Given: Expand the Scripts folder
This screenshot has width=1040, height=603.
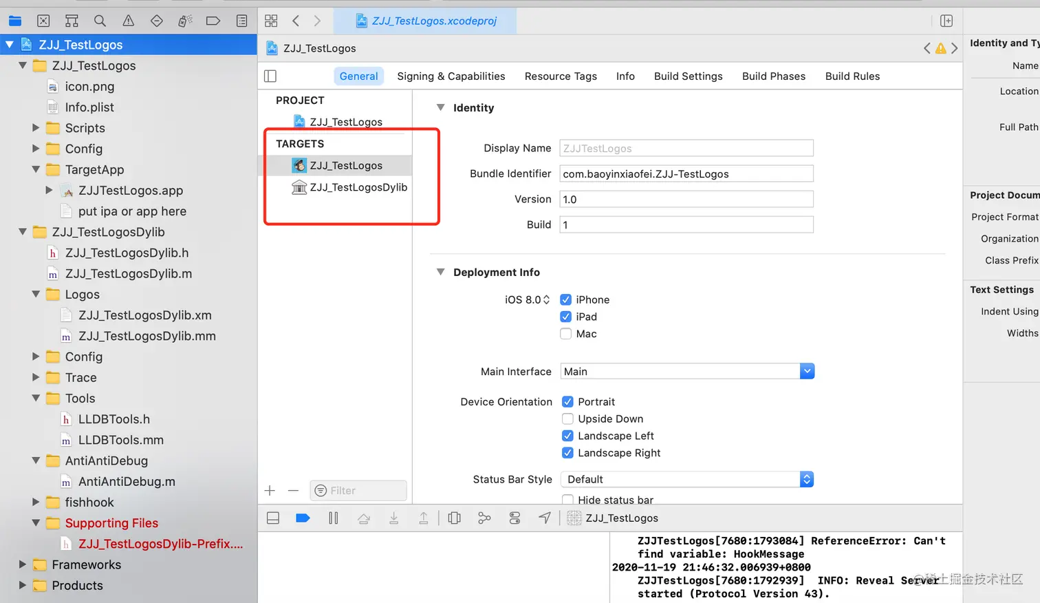Looking at the screenshot, I should tap(36, 127).
